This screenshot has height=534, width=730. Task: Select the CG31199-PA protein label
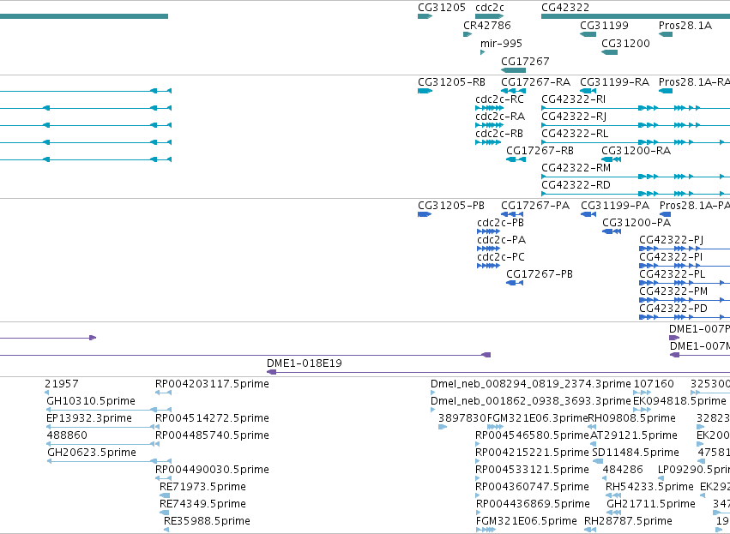[x=615, y=206]
